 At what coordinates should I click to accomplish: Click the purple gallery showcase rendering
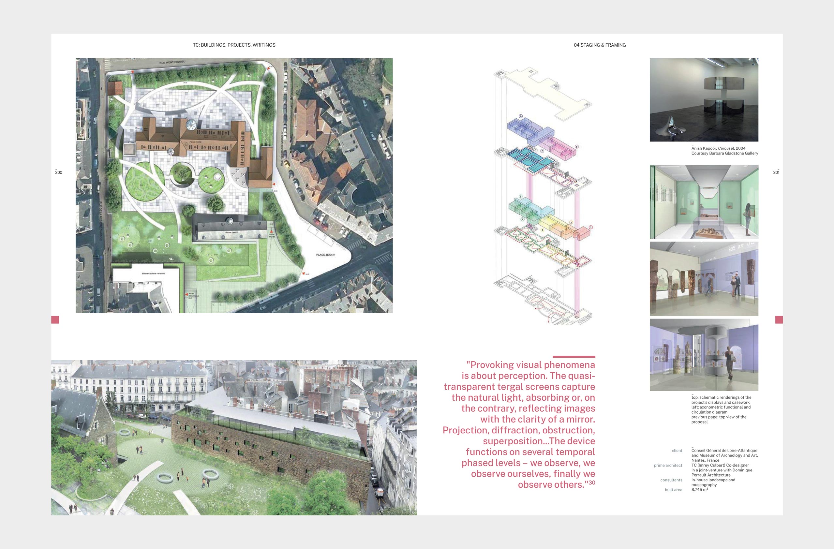(x=704, y=355)
